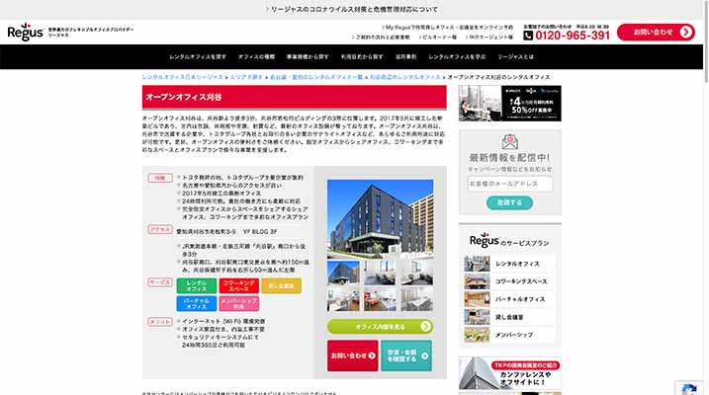
Task: Click the red オープンオフィス刈谷 heading
Action: click(295, 97)
